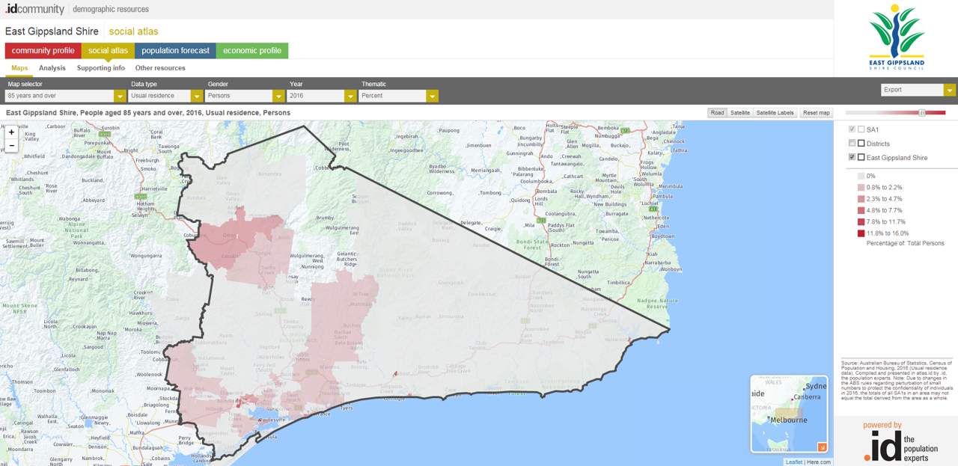Viewport: 958px width, 466px height.
Task: Collapse the overview minimap with orange arrow
Action: pos(822,447)
